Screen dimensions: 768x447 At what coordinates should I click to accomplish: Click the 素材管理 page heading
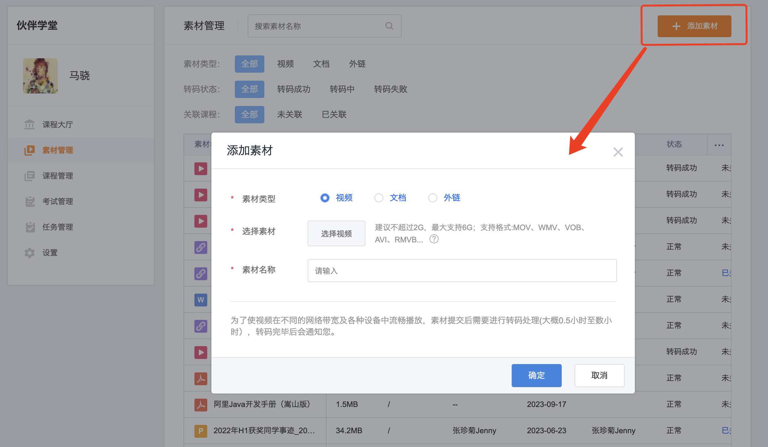click(x=204, y=26)
